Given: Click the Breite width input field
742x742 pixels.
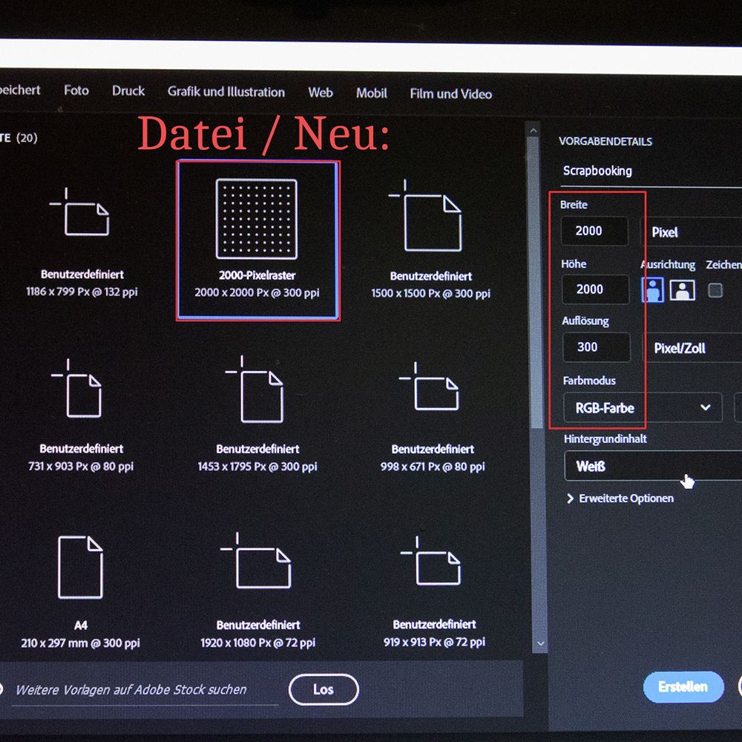Looking at the screenshot, I should [594, 231].
